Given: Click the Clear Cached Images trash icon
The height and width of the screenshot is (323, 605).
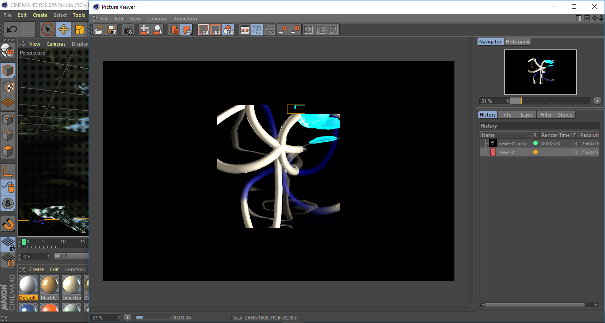Looking at the screenshot, I should [x=175, y=30].
